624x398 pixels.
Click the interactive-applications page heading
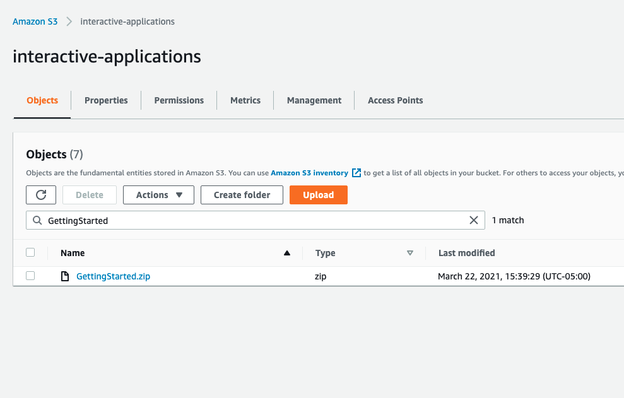(x=107, y=57)
